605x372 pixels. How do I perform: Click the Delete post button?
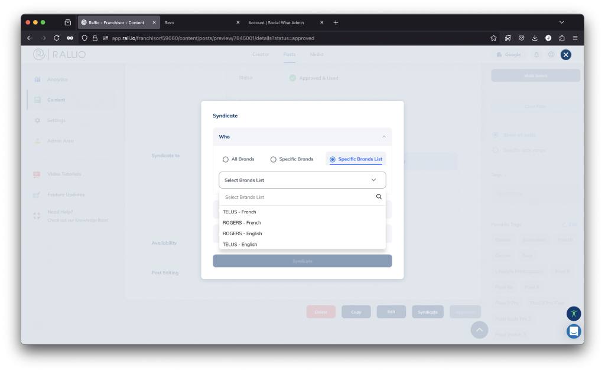point(321,312)
